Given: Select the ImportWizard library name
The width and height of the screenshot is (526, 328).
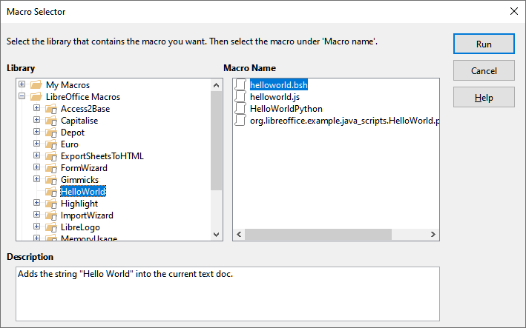Looking at the screenshot, I should pyautogui.click(x=87, y=215).
